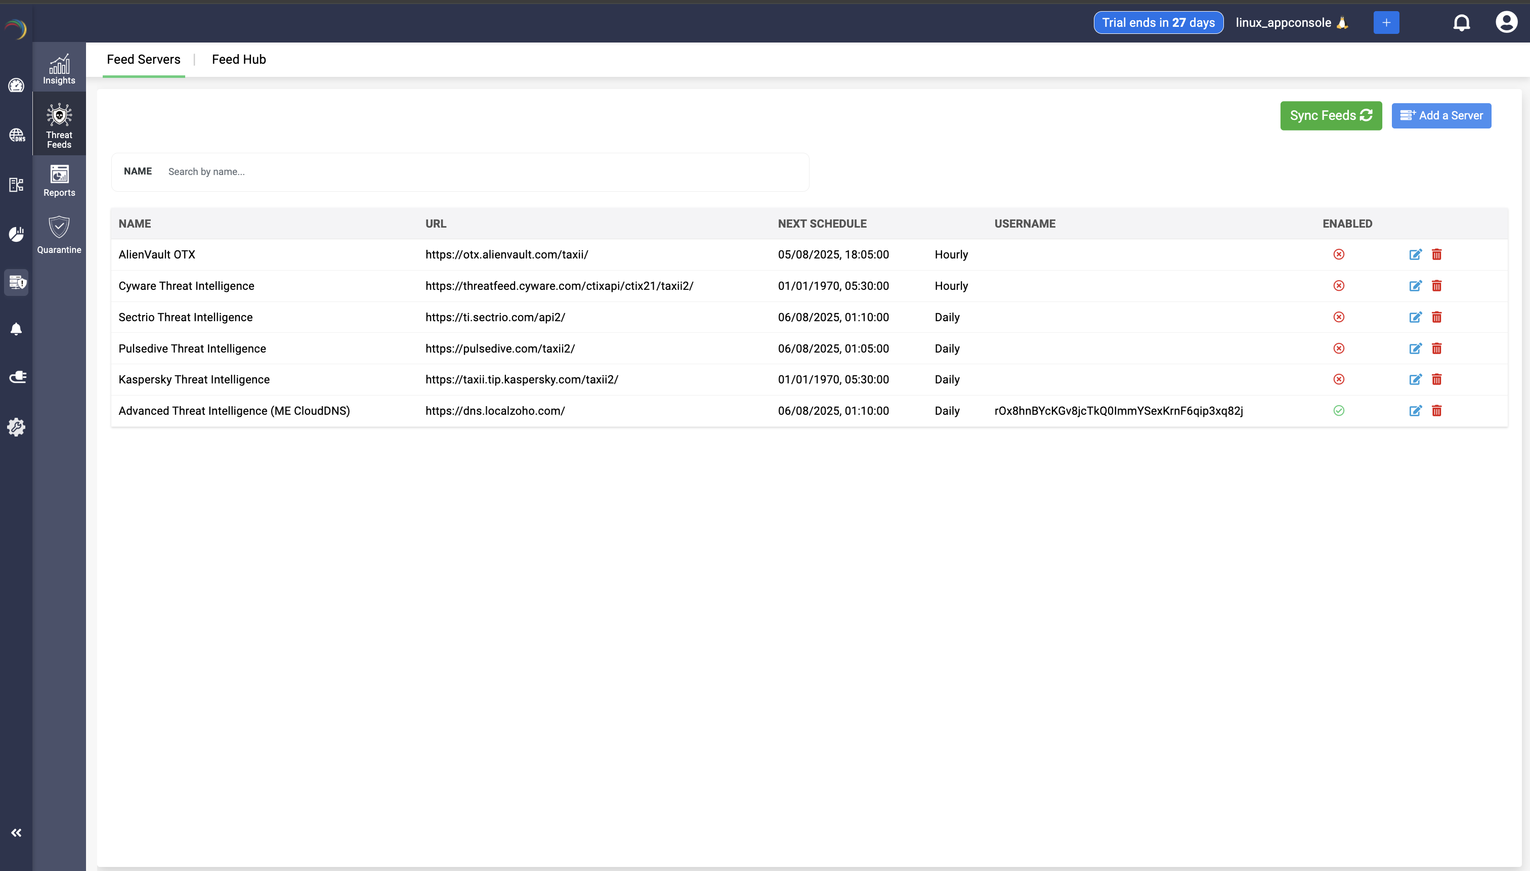Open the linux_appconsole account dropdown
This screenshot has height=871, width=1530.
(x=1292, y=23)
